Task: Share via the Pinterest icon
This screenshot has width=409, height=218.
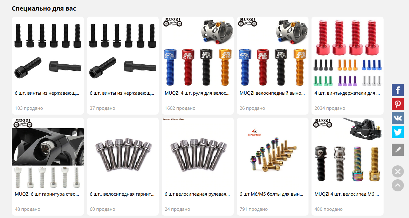Action: [x=397, y=104]
